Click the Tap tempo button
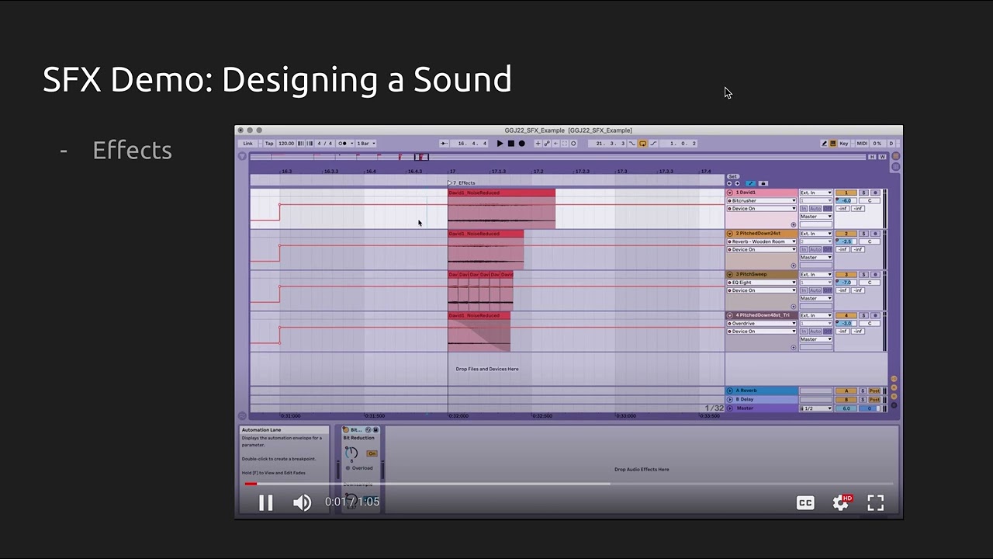Viewport: 993px width, 559px height. pos(269,144)
